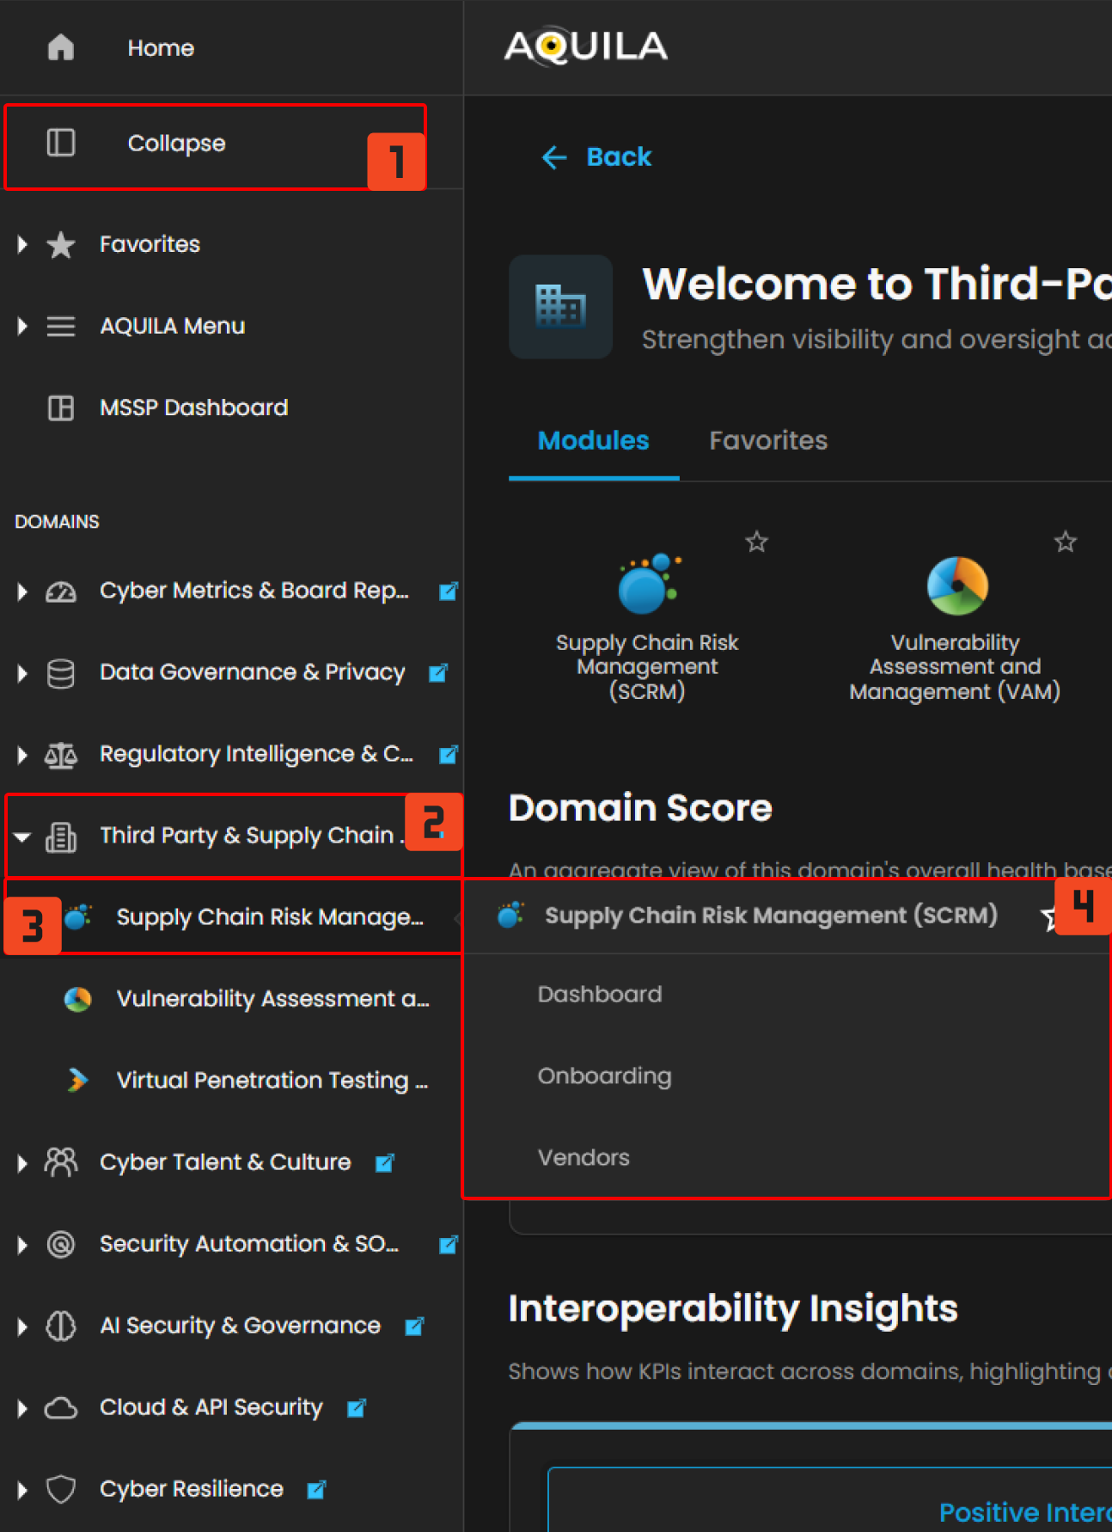Switch to the Favorites tab
Image resolution: width=1112 pixels, height=1532 pixels.
768,440
